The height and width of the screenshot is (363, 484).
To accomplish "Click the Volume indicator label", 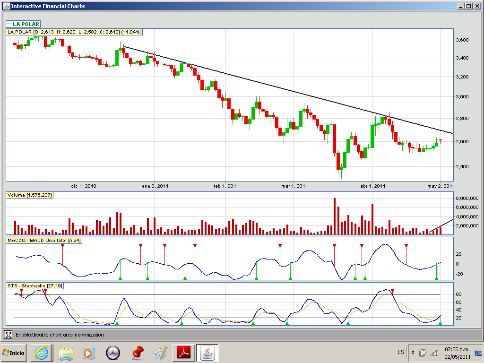I will [x=29, y=195].
